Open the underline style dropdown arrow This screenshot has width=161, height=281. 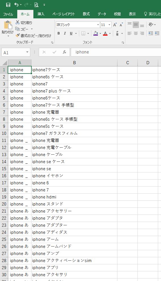pos(76,33)
